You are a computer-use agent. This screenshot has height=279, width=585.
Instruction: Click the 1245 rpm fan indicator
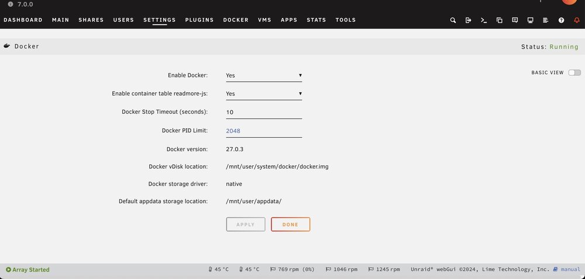[x=384, y=269]
